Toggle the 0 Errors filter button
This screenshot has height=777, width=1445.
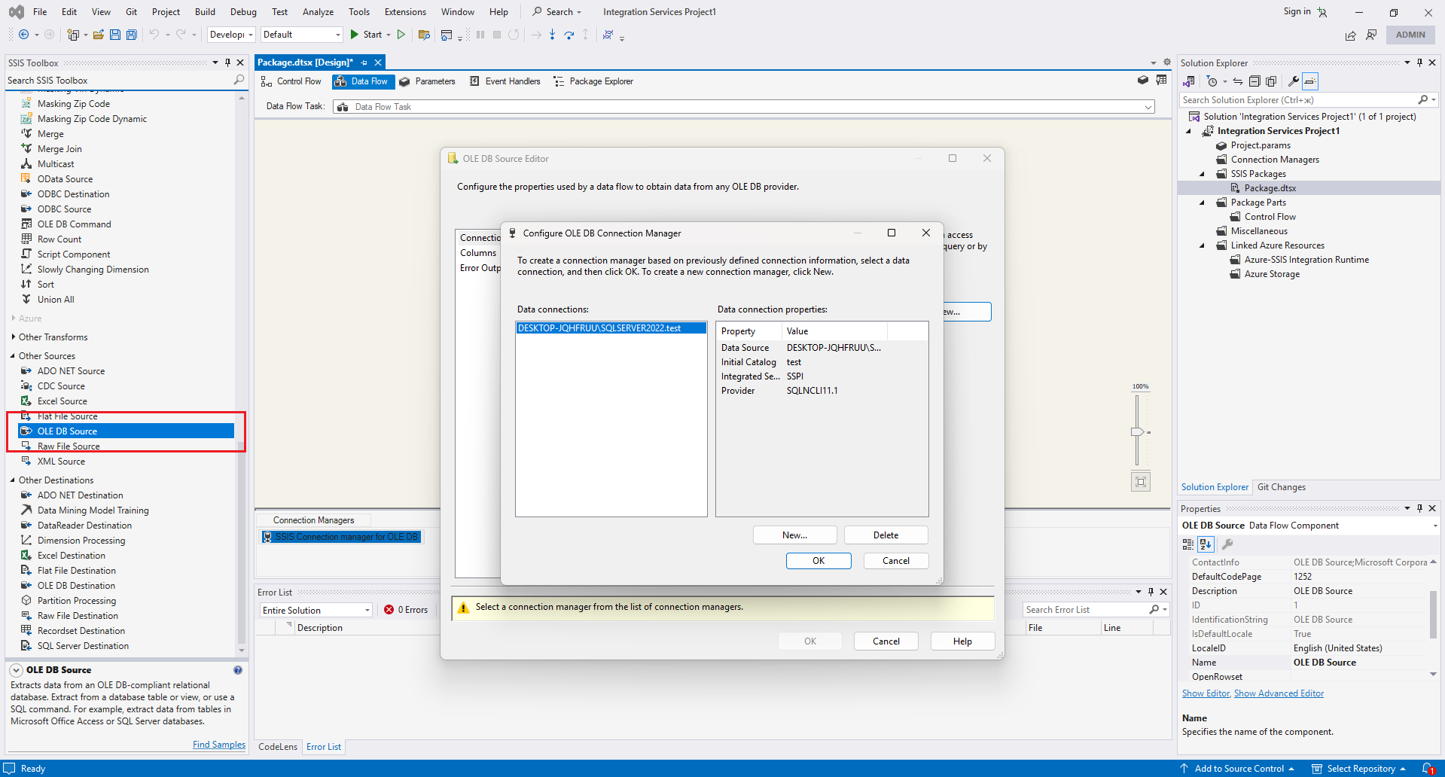(407, 610)
